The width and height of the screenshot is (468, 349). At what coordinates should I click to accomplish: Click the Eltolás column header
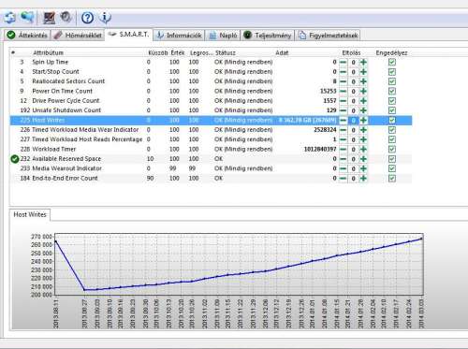pos(351,52)
